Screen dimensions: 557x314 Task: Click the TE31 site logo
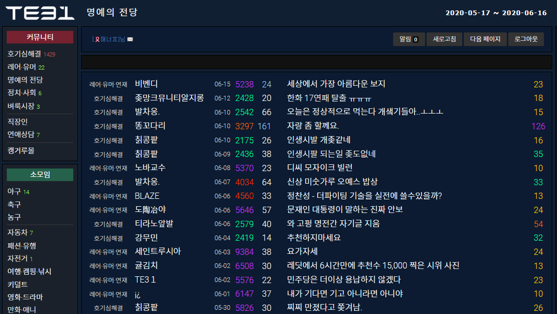(40, 13)
